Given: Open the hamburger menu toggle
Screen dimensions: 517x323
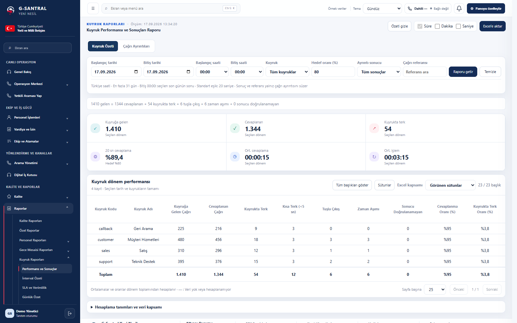Looking at the screenshot, I should (x=93, y=8).
